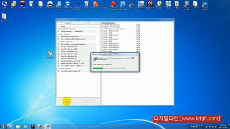This screenshot has width=230, height=129.
Task: Open the Hard Disk Low Level desktop shortcut
Action: 186,6
